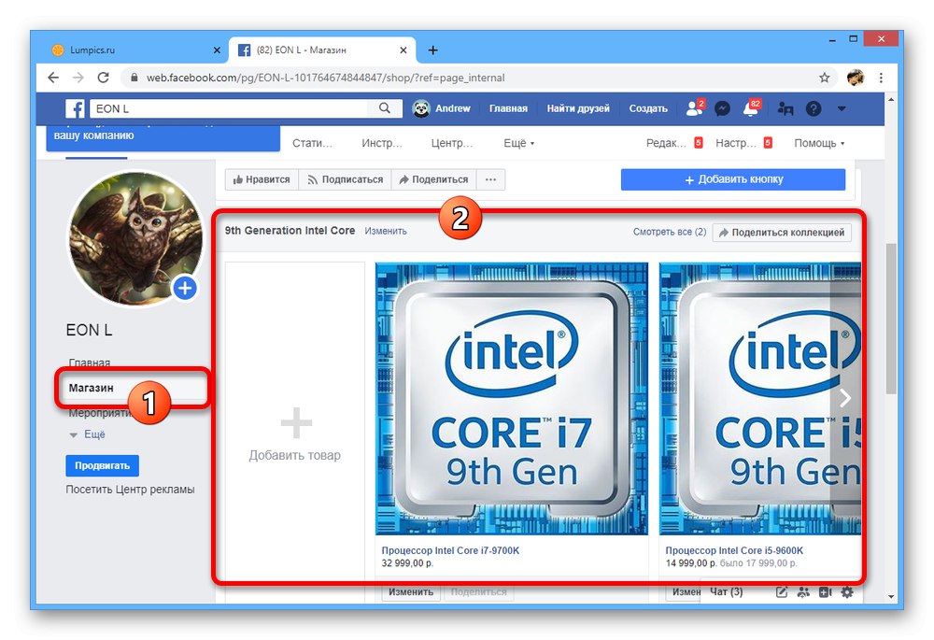Click Изменить under i7 product
This screenshot has width=934, height=640.
(411, 591)
